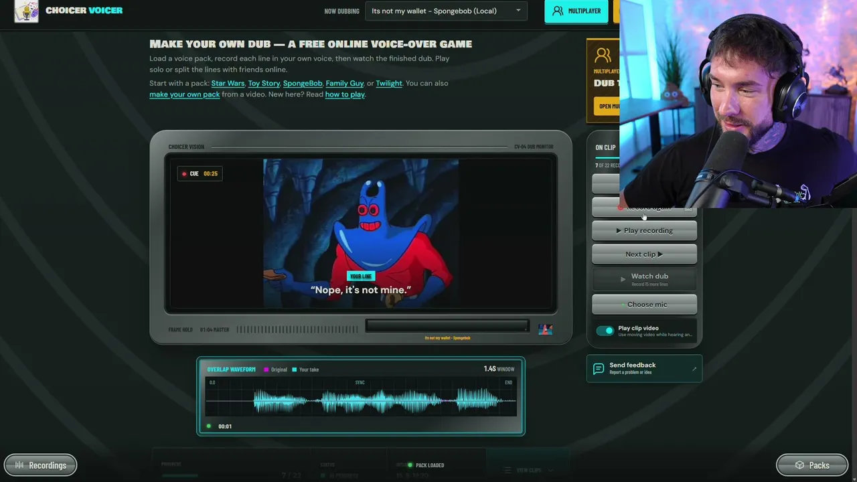Click the 'Nope, it's not mine.' subtitle text

tap(361, 290)
